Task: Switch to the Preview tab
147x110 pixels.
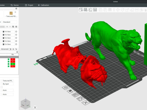Action: point(2,5)
